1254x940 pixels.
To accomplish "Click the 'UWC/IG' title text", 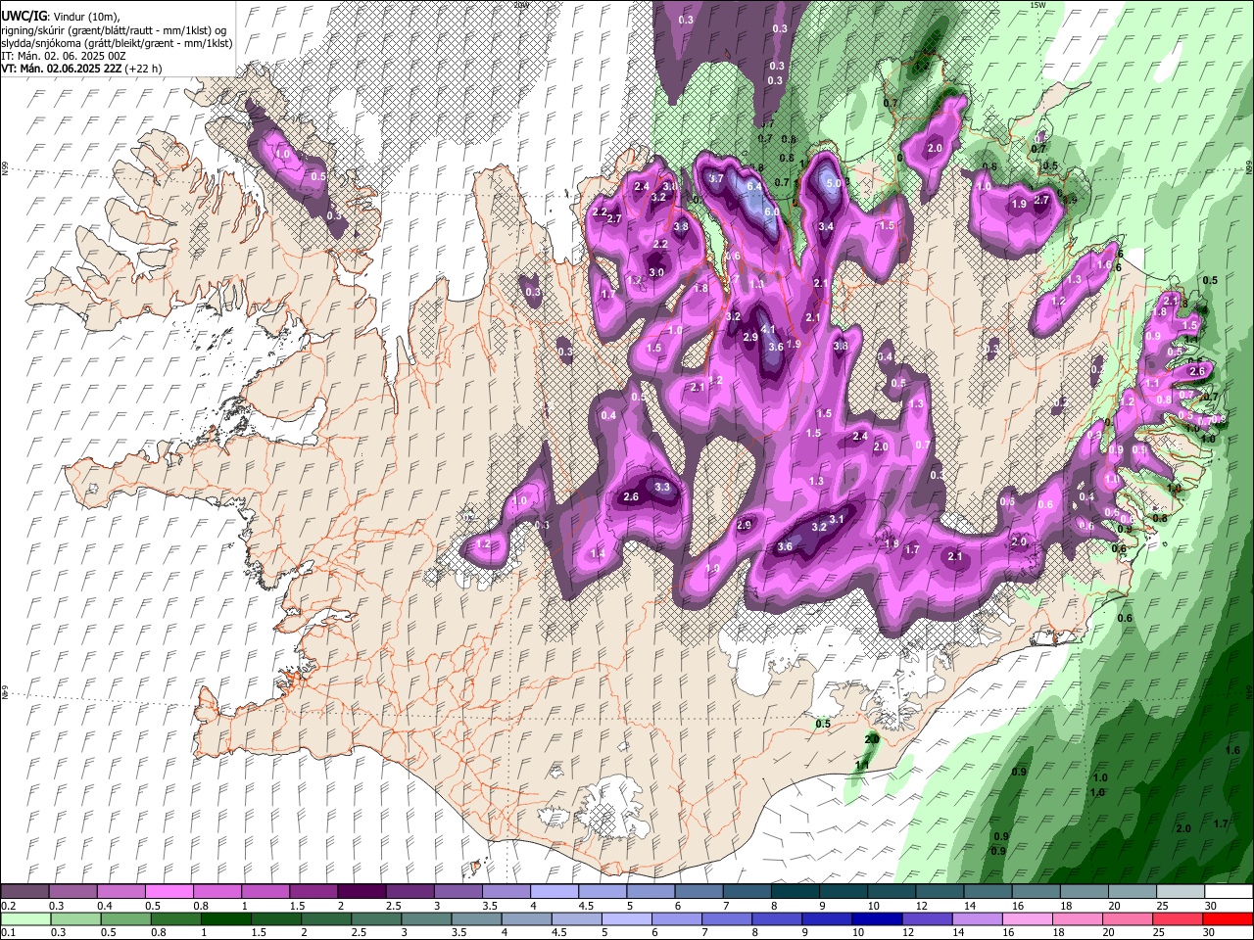I will click(x=24, y=17).
